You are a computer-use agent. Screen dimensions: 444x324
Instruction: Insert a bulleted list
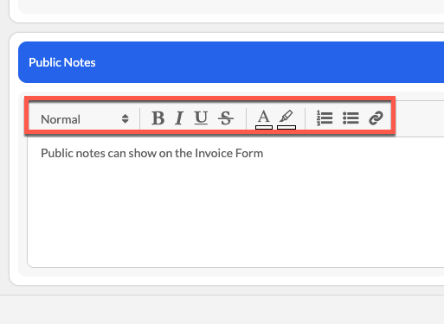pyautogui.click(x=351, y=118)
